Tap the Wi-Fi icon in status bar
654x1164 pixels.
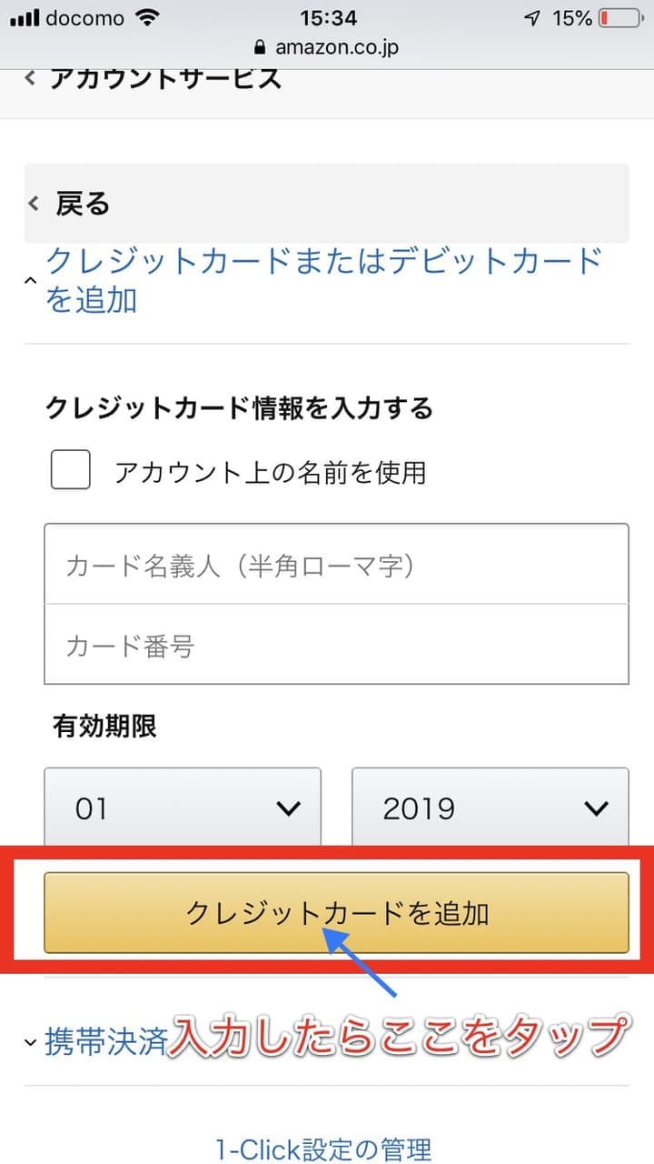point(145,17)
